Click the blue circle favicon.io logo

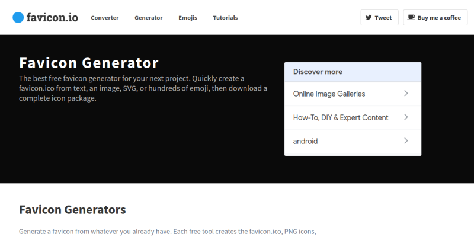18,18
